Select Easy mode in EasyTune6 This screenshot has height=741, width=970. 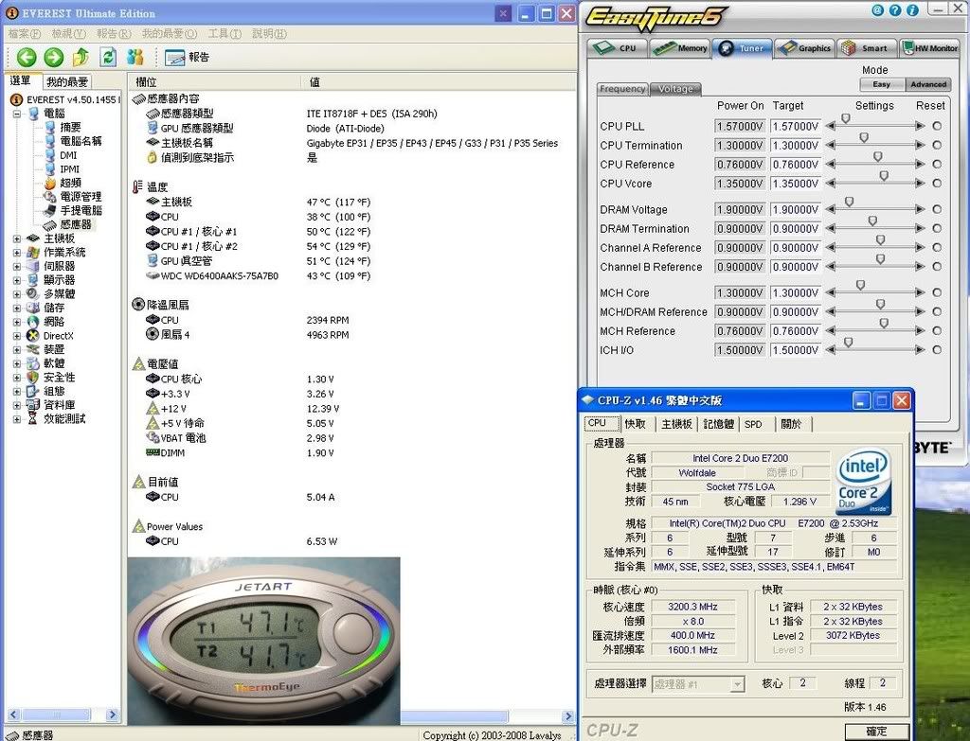point(882,84)
